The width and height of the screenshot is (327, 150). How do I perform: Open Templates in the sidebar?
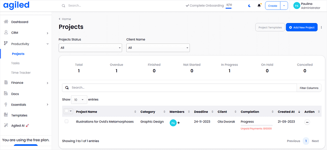[x=19, y=115]
